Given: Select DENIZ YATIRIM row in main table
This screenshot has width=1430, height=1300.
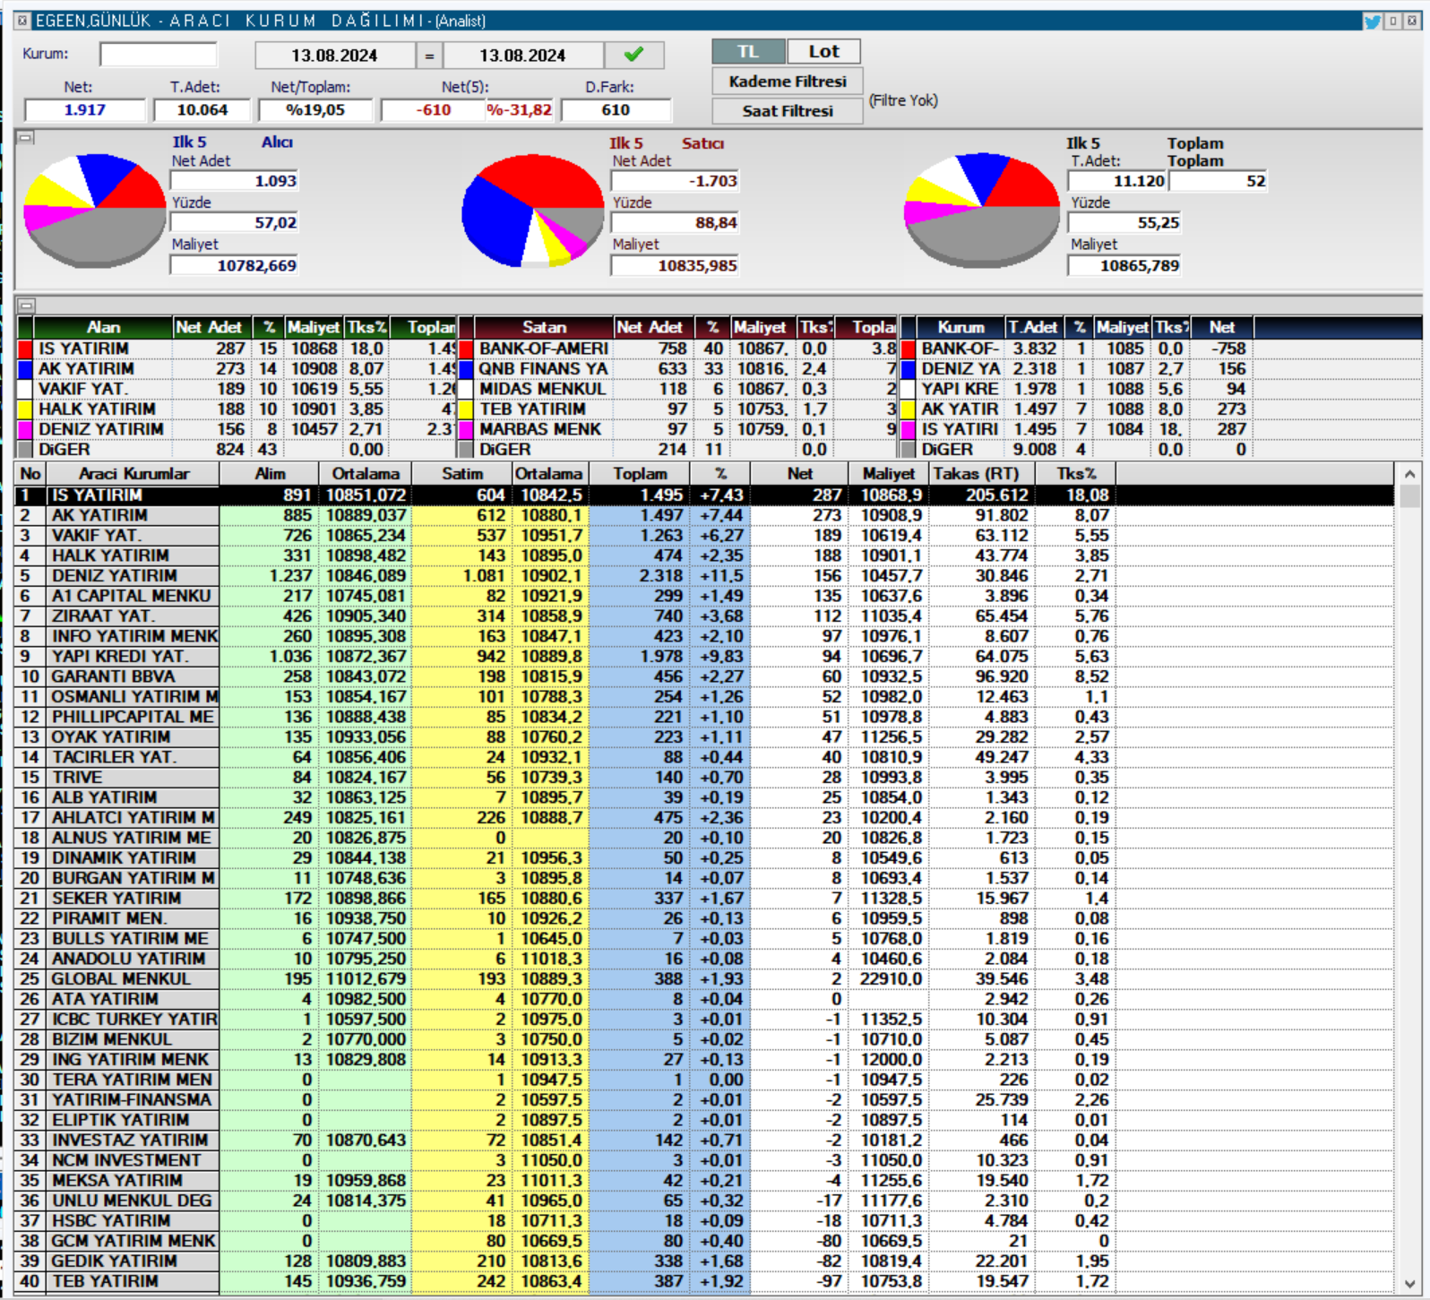Looking at the screenshot, I should [704, 576].
